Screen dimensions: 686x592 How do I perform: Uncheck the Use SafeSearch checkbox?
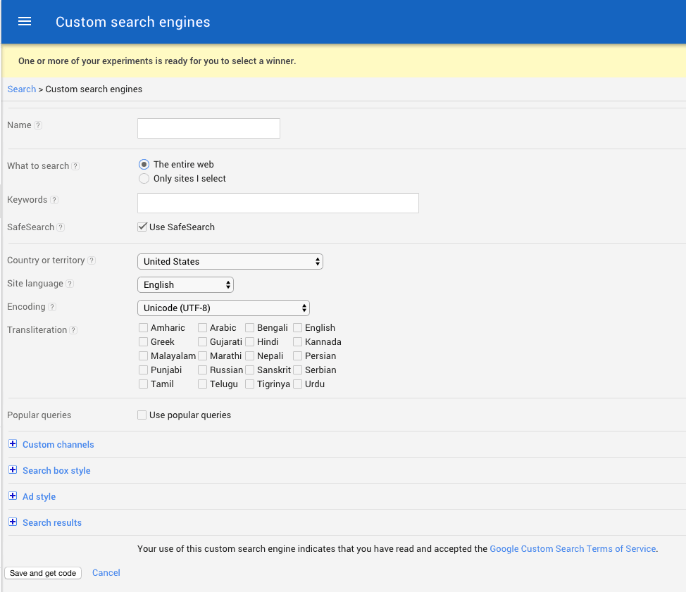click(x=142, y=227)
